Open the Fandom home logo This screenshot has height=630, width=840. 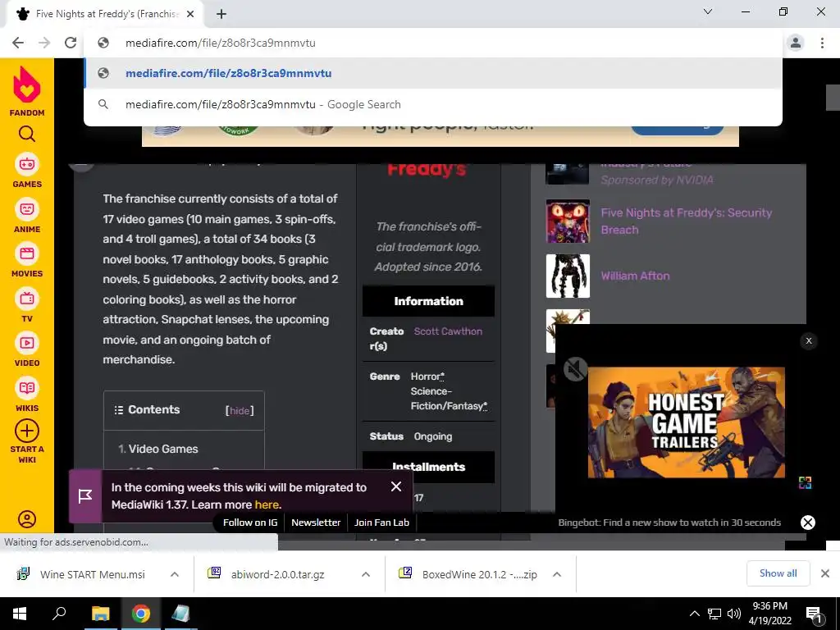pyautogui.click(x=27, y=91)
